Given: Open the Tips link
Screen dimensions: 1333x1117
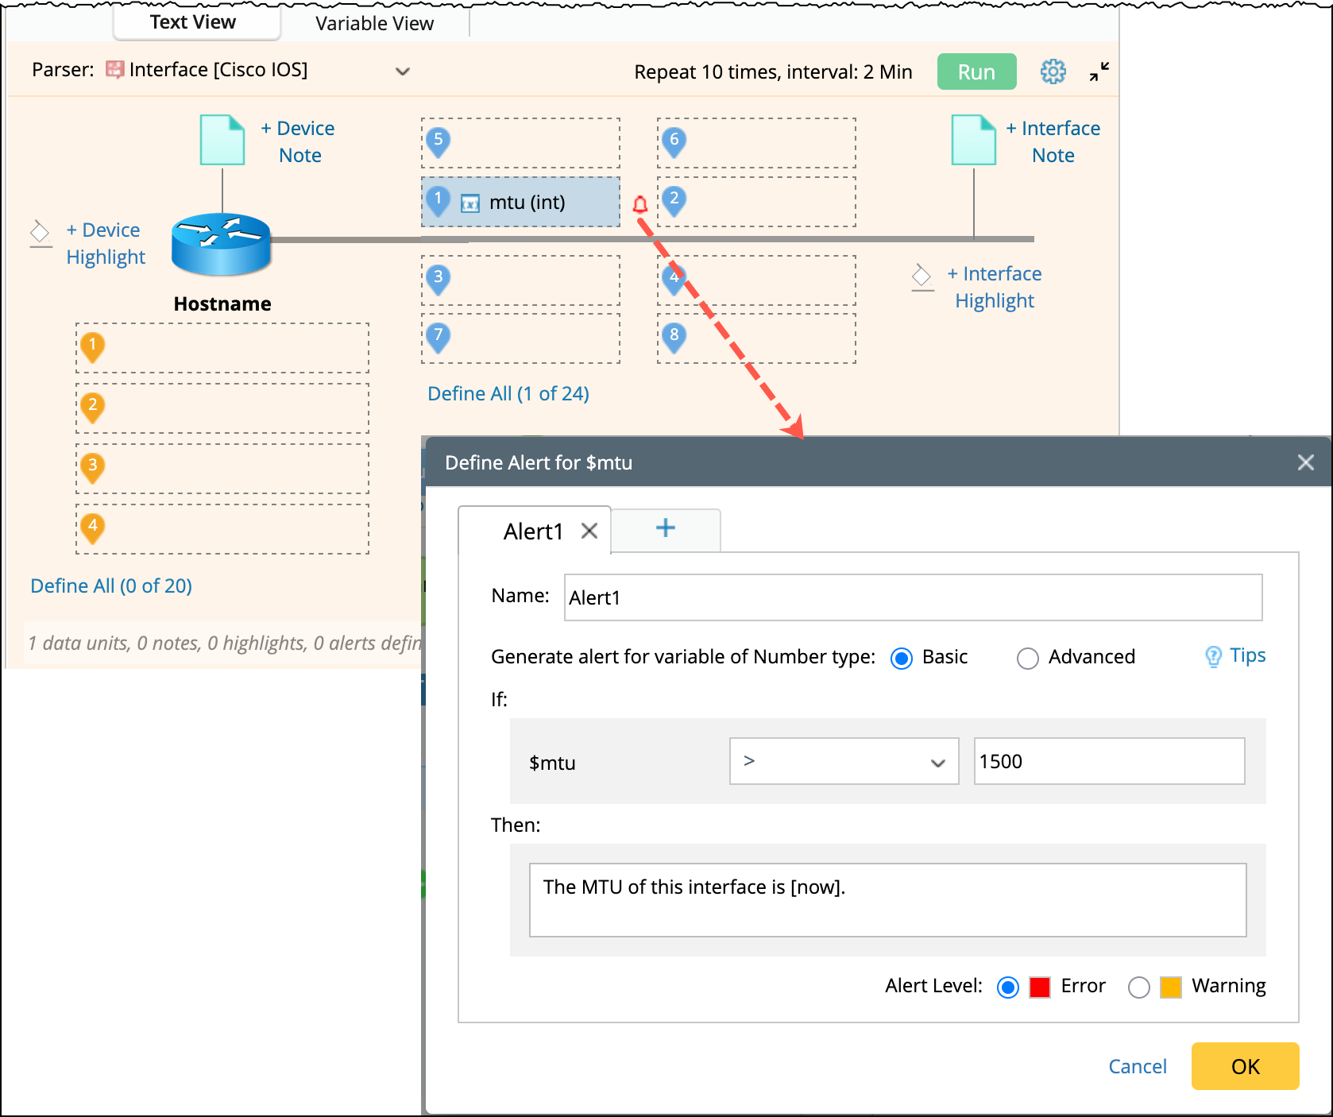Looking at the screenshot, I should coord(1237,655).
